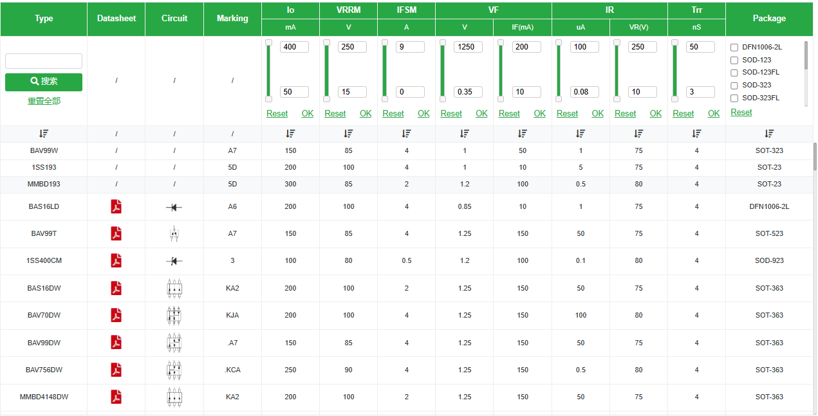This screenshot has width=818, height=416.
Task: Grab the top handle of Io slider
Action: click(x=269, y=42)
